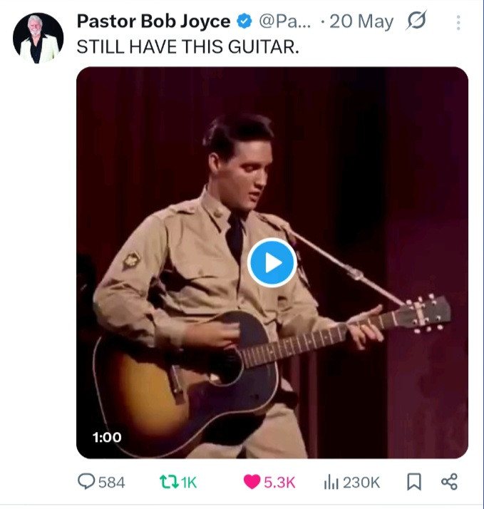Bookmark this post

pos(413,482)
